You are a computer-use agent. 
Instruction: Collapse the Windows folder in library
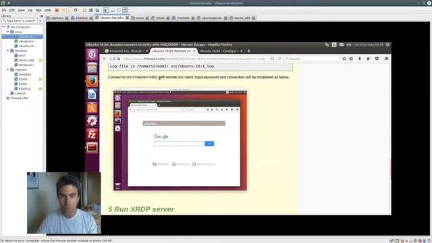[x=7, y=51]
